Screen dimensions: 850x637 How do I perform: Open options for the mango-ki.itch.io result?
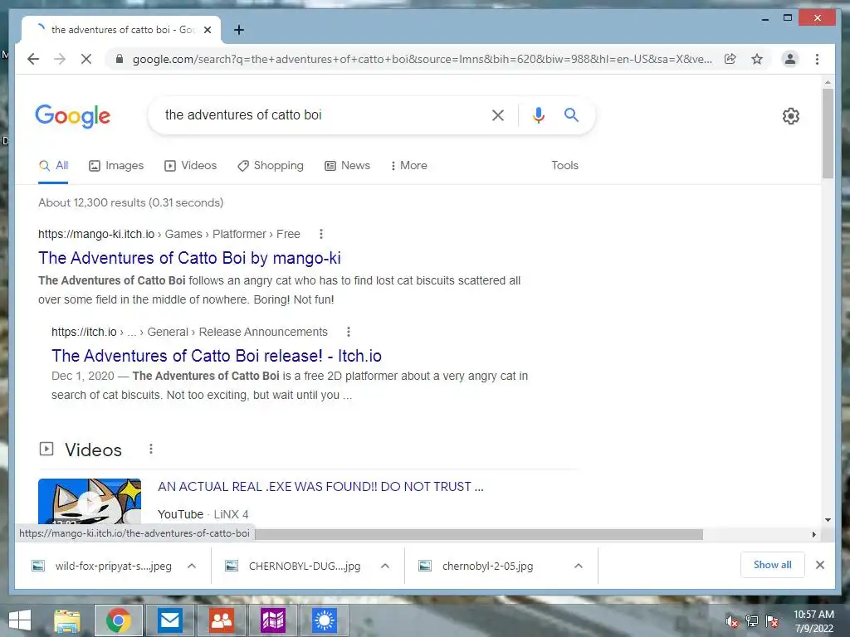click(x=321, y=234)
